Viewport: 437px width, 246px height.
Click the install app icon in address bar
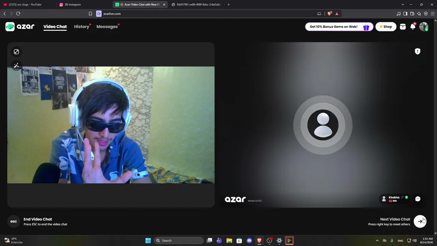319,14
